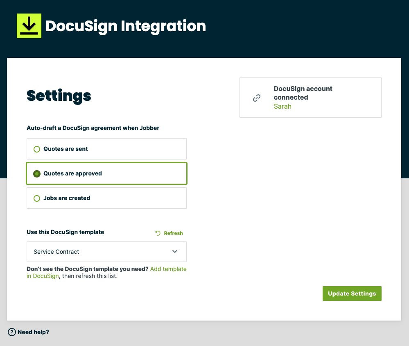Select the Quotes are approved radio button

37,174
